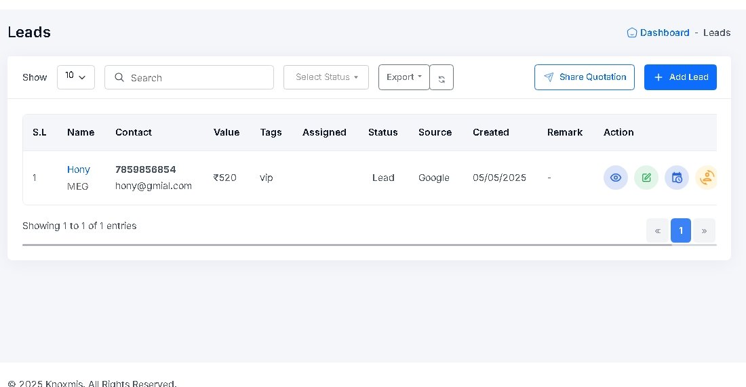Click the Google source cell
Viewport: 746px width, 387px height.
click(x=434, y=178)
